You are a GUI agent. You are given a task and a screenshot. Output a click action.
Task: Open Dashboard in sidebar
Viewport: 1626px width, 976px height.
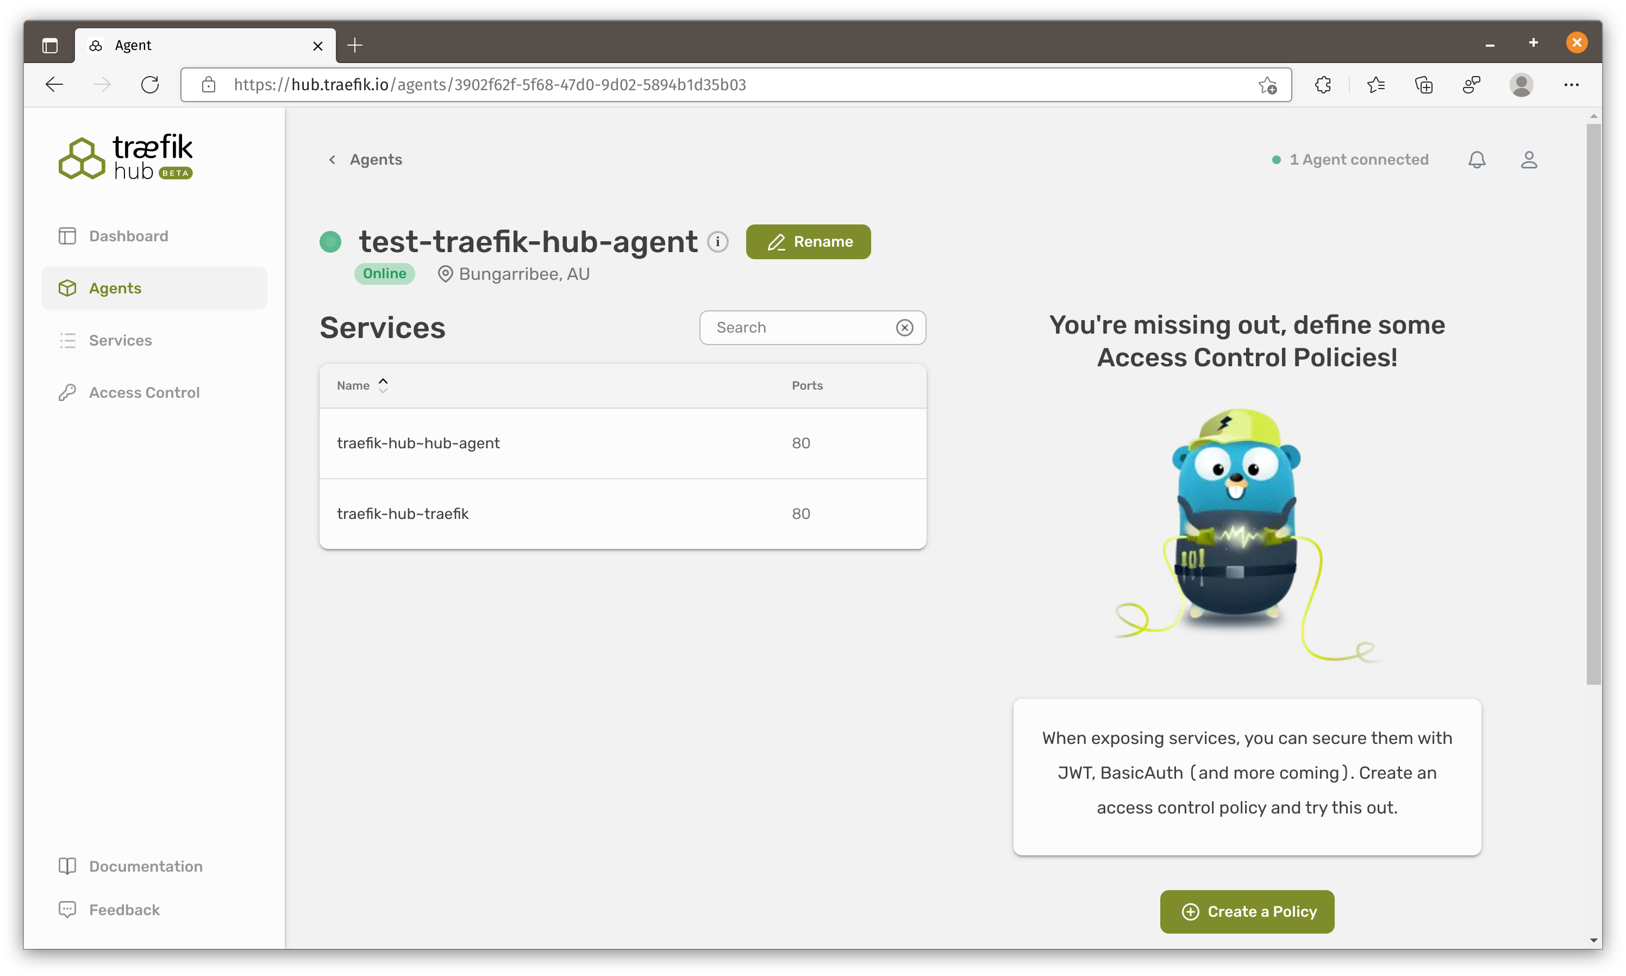[x=128, y=236]
